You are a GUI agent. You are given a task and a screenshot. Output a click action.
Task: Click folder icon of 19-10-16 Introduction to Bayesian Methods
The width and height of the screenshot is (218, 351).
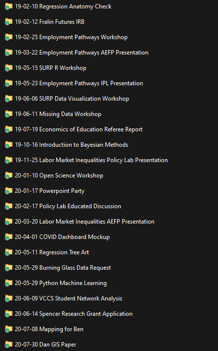[8, 145]
